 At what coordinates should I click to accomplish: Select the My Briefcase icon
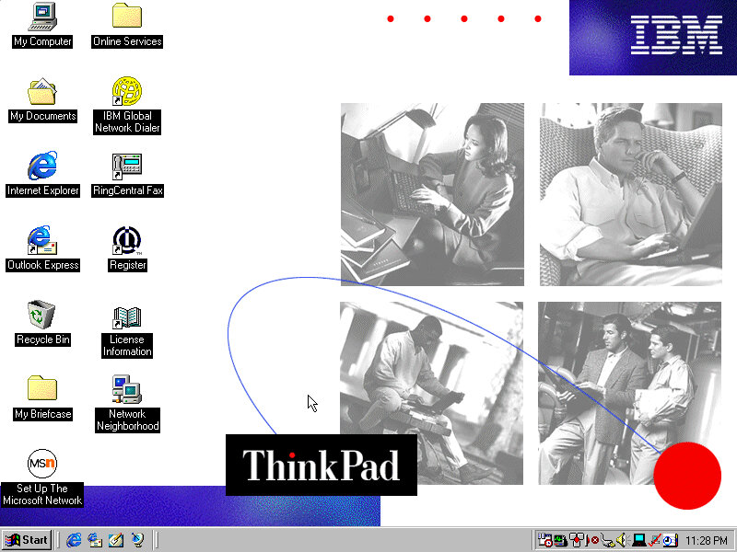(x=42, y=390)
